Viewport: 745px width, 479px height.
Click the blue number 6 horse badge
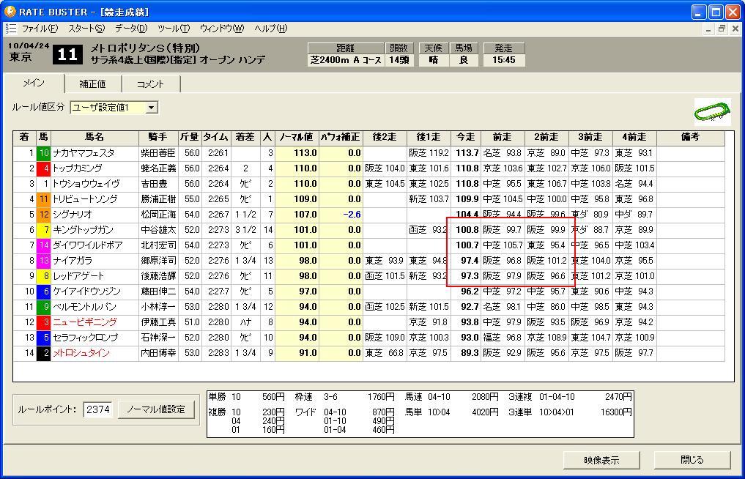click(44, 292)
